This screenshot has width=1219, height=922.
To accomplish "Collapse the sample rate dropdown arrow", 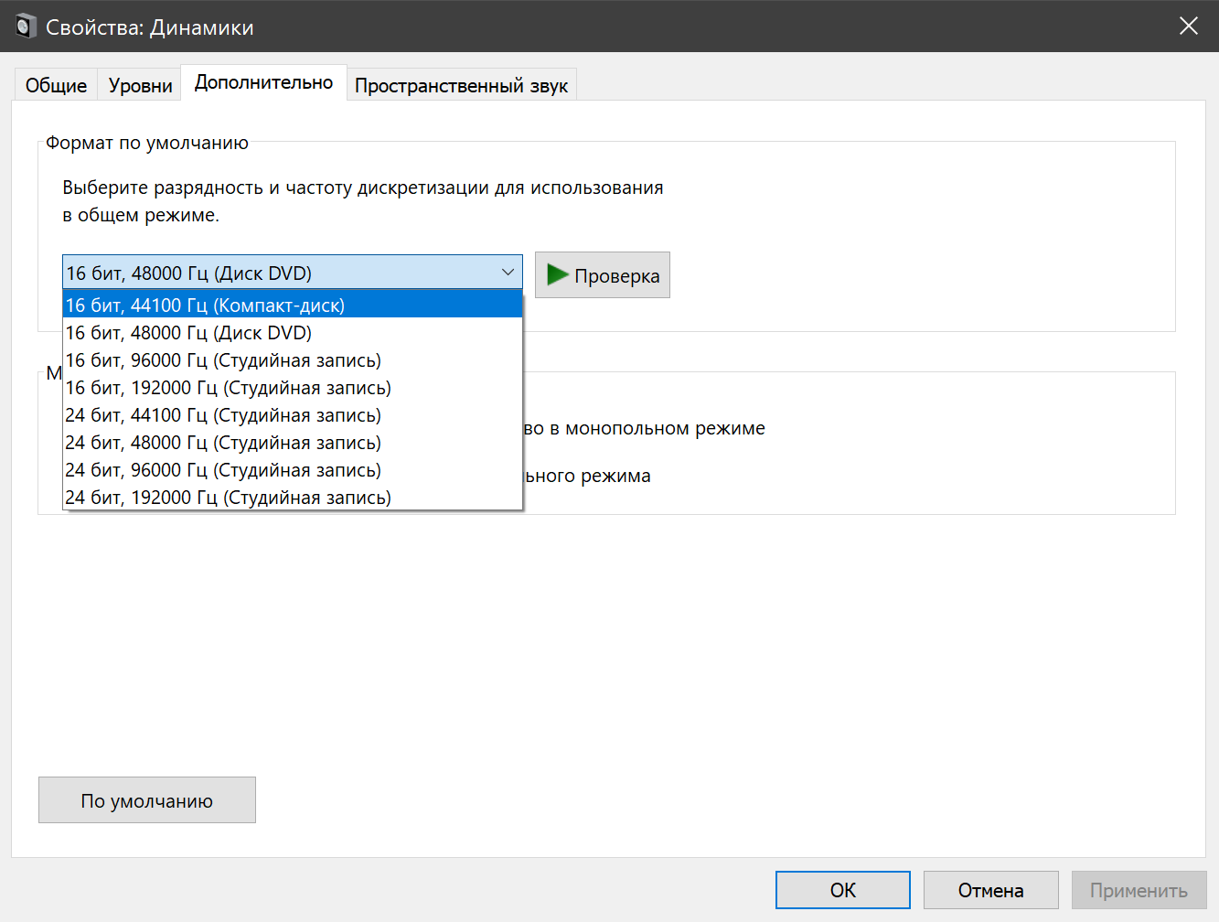I will (x=508, y=273).
